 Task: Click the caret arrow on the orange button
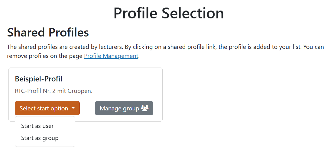coord(73,108)
